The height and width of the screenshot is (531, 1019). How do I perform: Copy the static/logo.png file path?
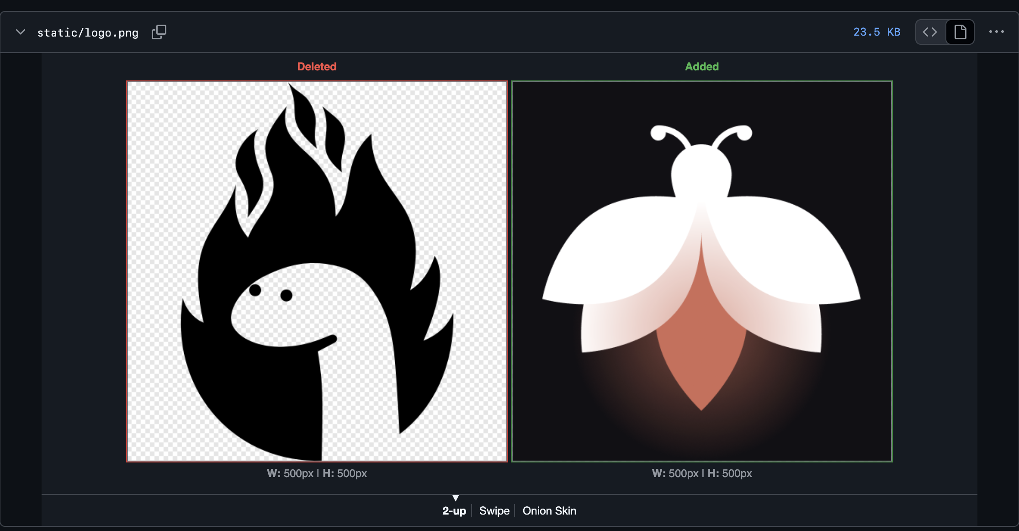coord(159,32)
